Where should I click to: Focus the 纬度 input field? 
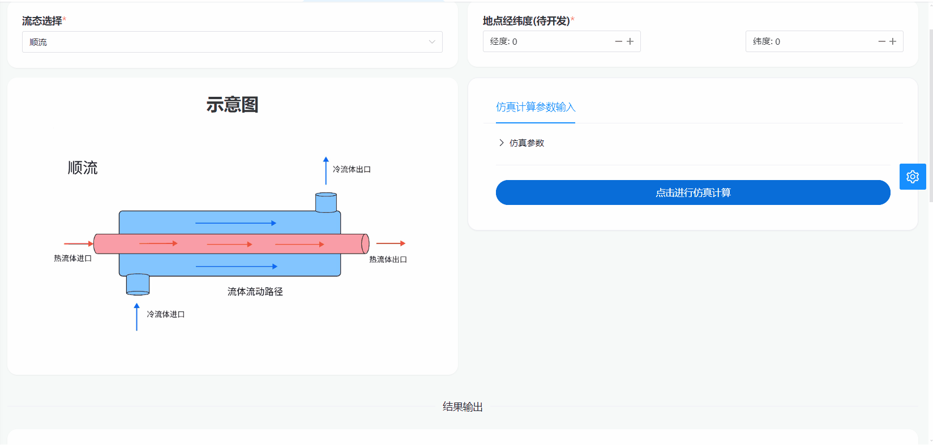pyautogui.click(x=810, y=41)
